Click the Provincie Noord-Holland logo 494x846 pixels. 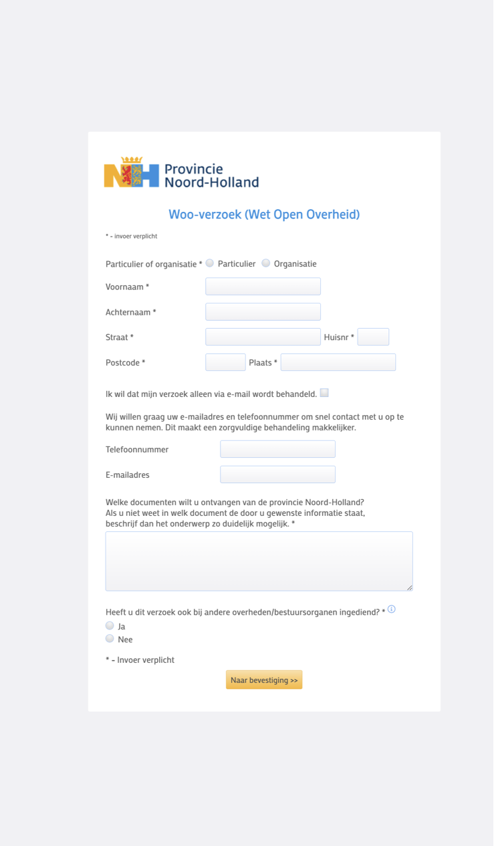(x=181, y=174)
